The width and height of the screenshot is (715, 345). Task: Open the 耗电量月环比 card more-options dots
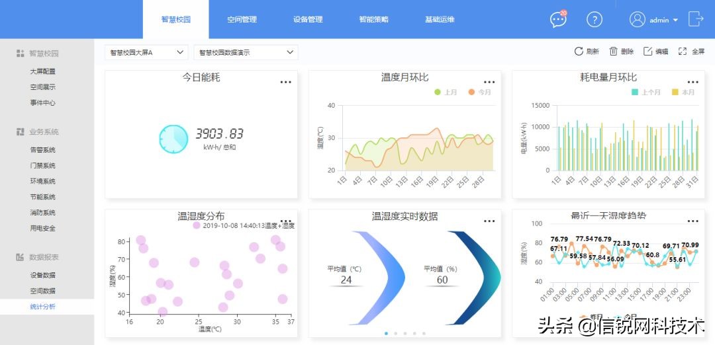(x=692, y=83)
